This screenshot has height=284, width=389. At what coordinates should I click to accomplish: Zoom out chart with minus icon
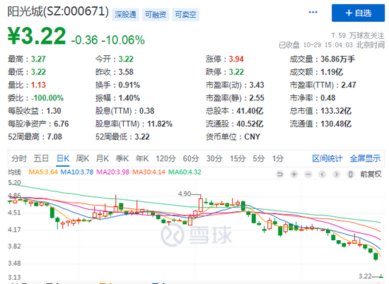(308, 174)
